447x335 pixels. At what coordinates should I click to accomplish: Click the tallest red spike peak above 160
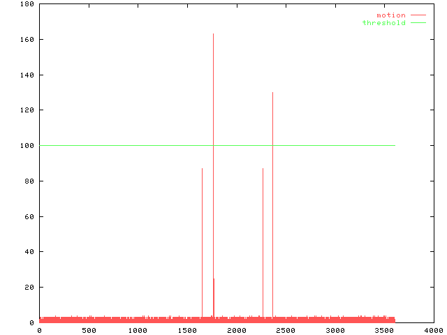[x=213, y=34]
